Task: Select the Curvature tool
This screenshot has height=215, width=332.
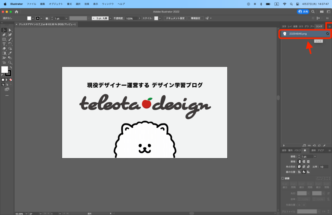Action: (x=10, y=35)
